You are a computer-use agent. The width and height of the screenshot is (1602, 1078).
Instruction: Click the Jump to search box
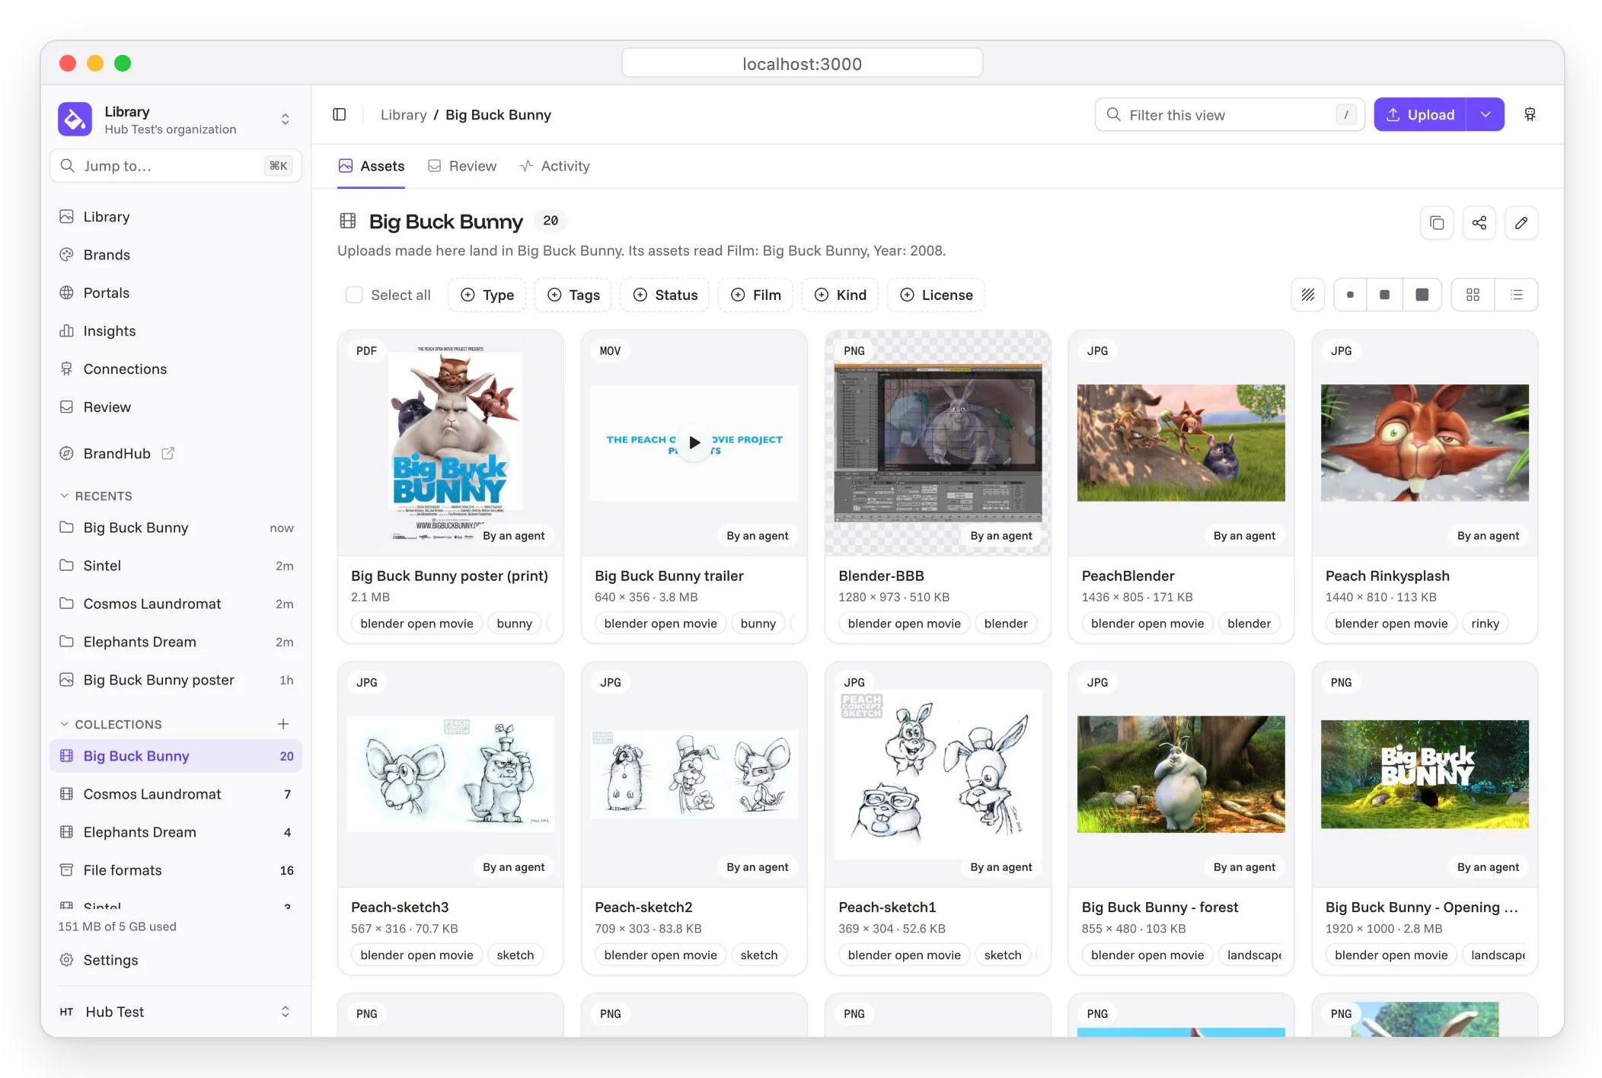pos(176,165)
